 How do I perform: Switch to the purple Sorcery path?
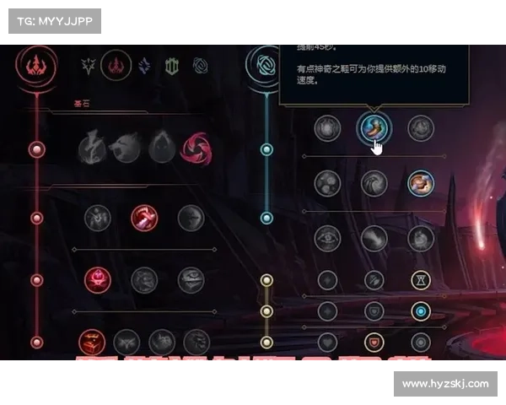click(x=144, y=66)
